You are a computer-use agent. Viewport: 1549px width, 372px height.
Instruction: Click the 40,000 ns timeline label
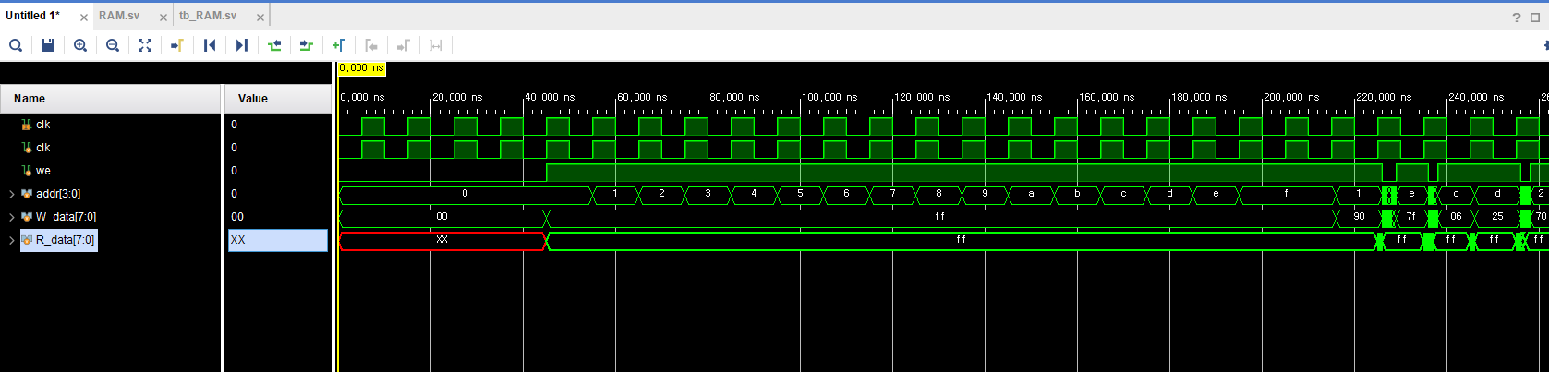[x=550, y=97]
